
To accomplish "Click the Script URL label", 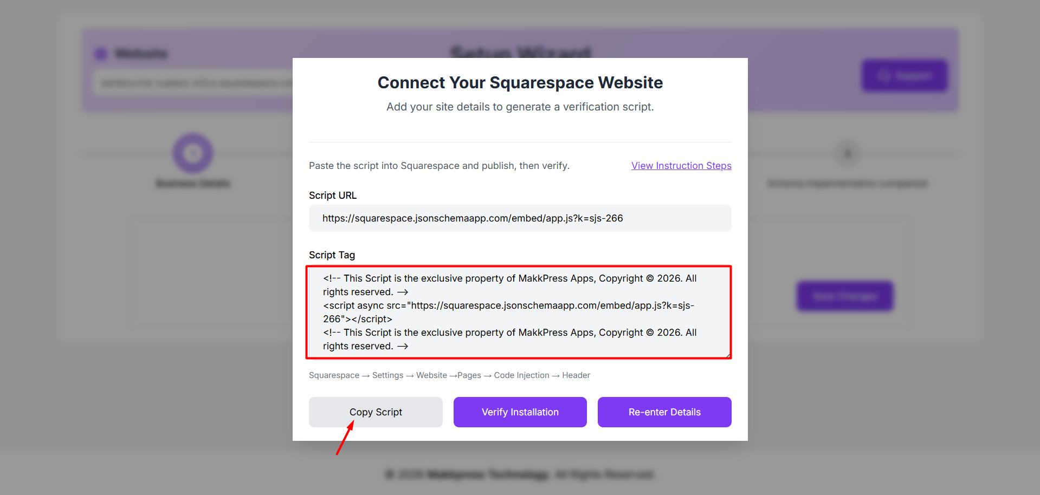I will (x=333, y=196).
